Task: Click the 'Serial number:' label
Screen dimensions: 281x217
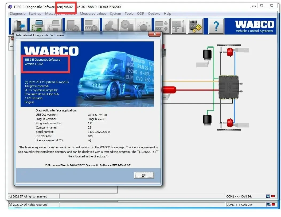Action: [45, 132]
